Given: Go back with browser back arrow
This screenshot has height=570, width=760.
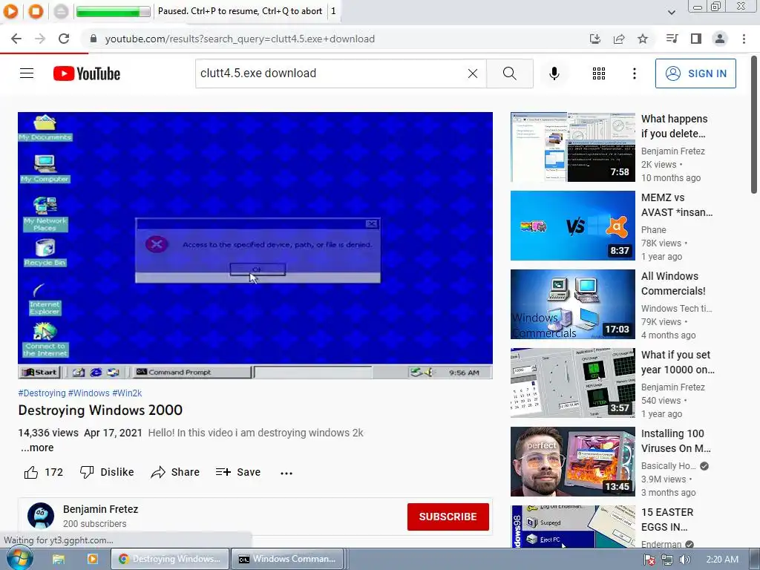Looking at the screenshot, I should click(x=16, y=39).
